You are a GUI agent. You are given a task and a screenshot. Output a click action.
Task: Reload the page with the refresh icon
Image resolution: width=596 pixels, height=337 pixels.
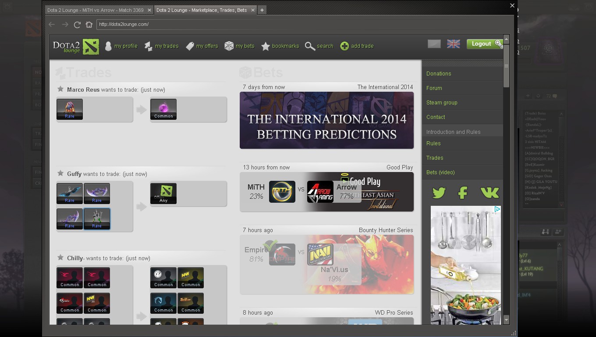point(77,25)
